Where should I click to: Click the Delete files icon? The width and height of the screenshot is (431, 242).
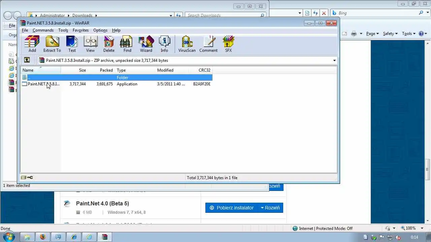pos(109,44)
